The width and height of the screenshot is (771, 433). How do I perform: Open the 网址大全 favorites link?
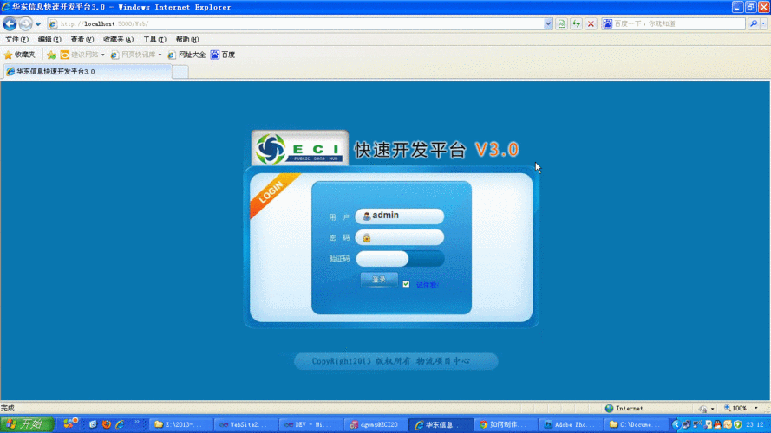(186, 55)
